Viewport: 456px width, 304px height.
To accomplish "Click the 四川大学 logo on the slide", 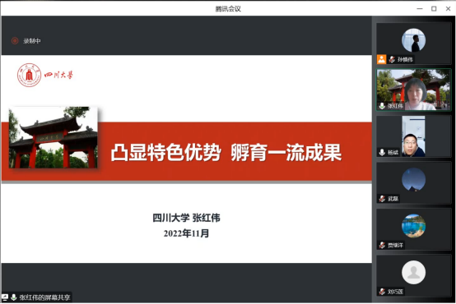I will click(x=44, y=75).
